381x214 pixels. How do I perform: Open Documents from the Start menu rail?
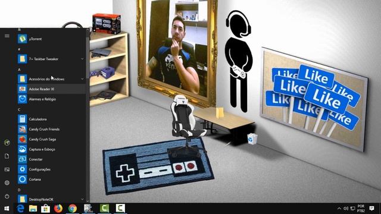coord(7,156)
